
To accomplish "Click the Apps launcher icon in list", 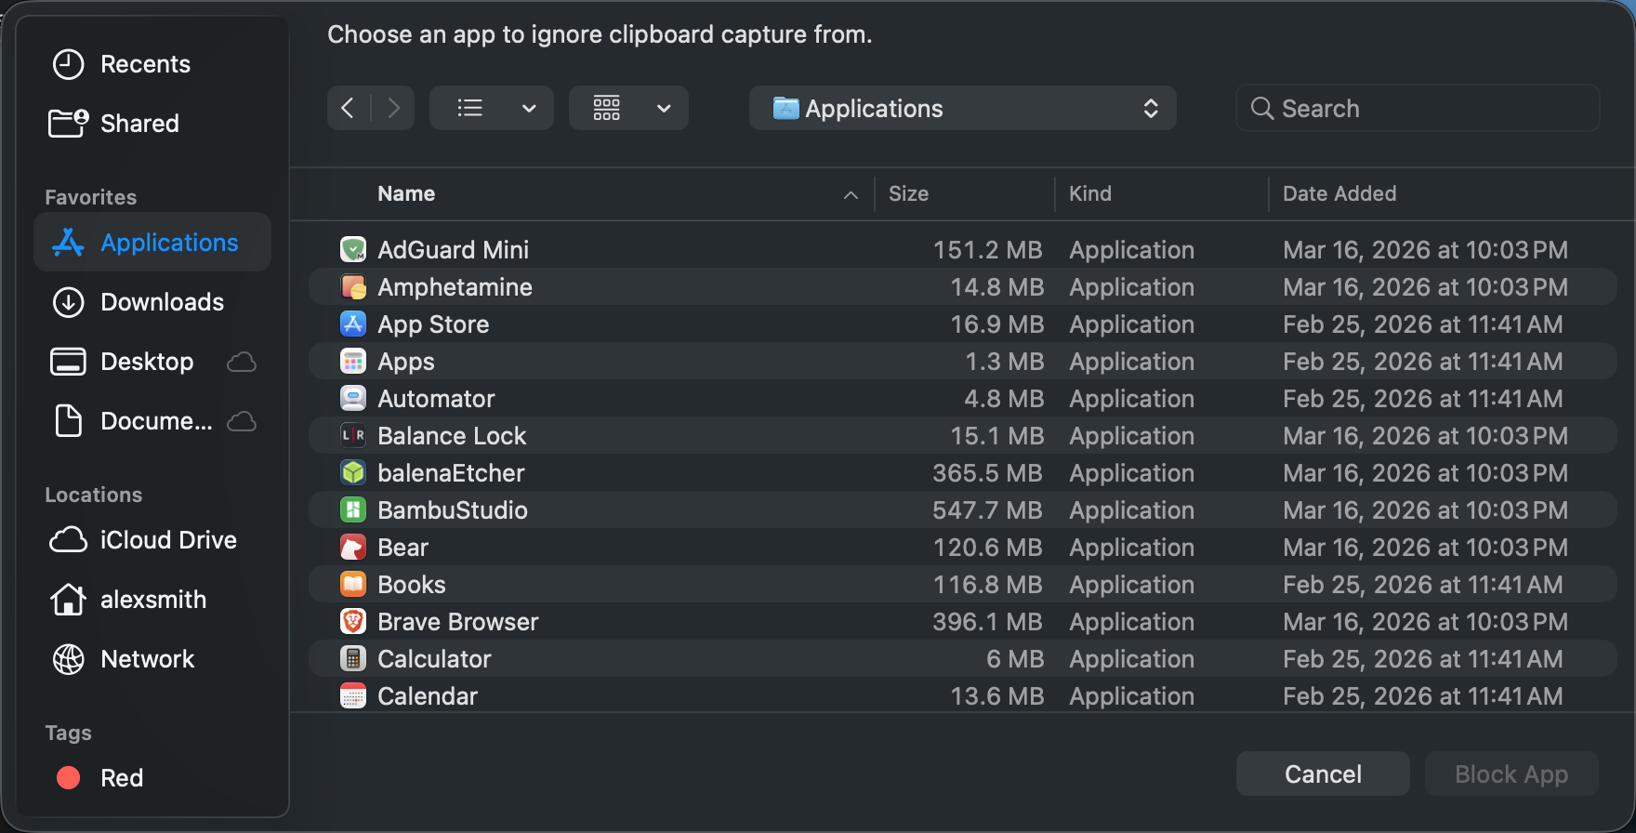I will tap(353, 361).
